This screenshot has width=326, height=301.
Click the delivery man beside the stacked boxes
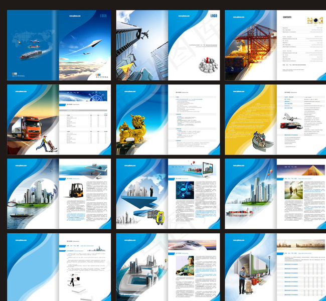pos(242,280)
